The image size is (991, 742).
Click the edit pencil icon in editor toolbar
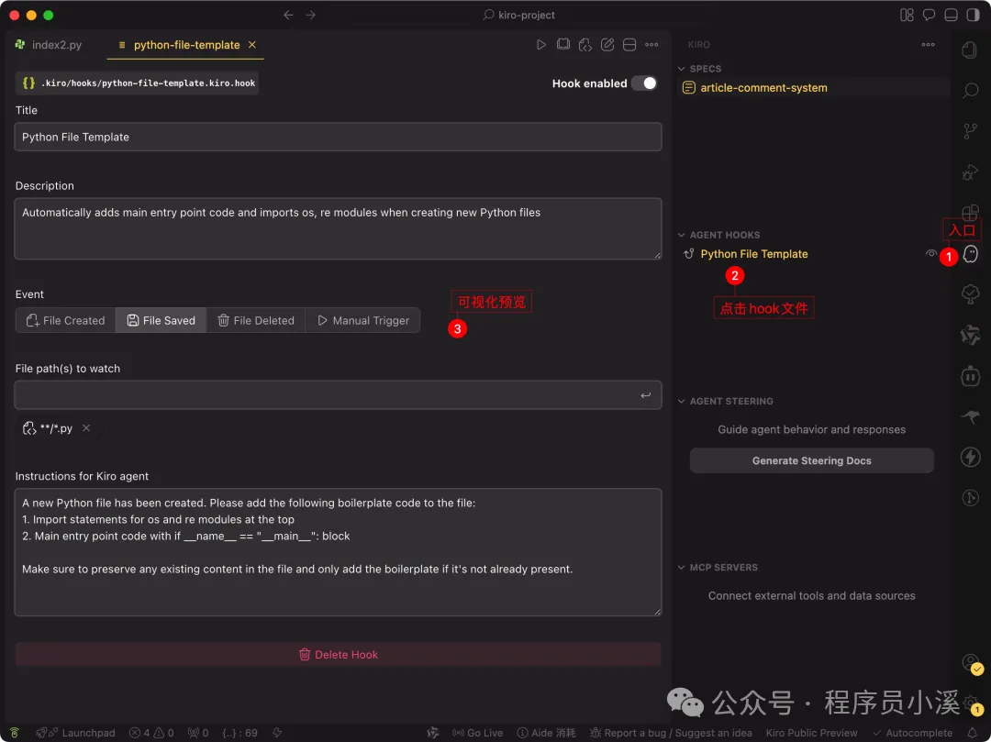(x=607, y=45)
